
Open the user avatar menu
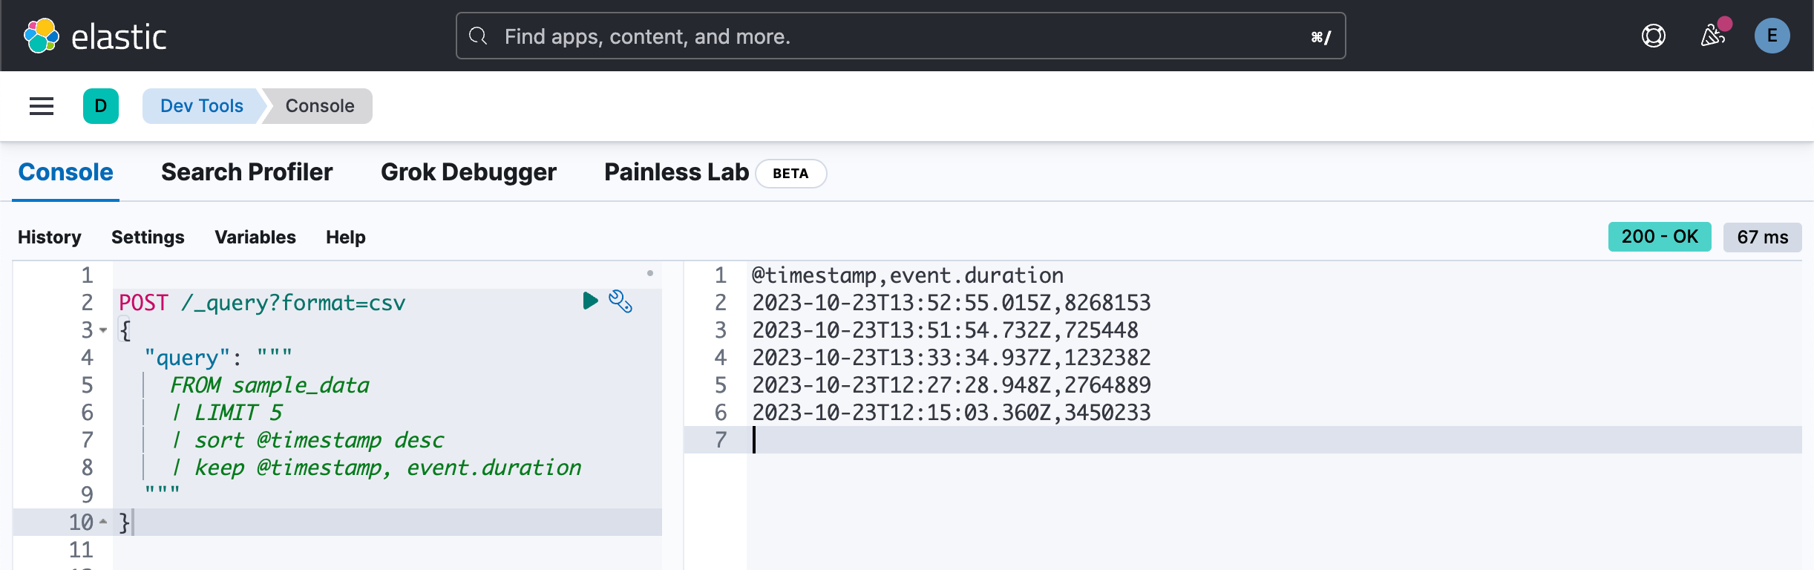tap(1772, 35)
